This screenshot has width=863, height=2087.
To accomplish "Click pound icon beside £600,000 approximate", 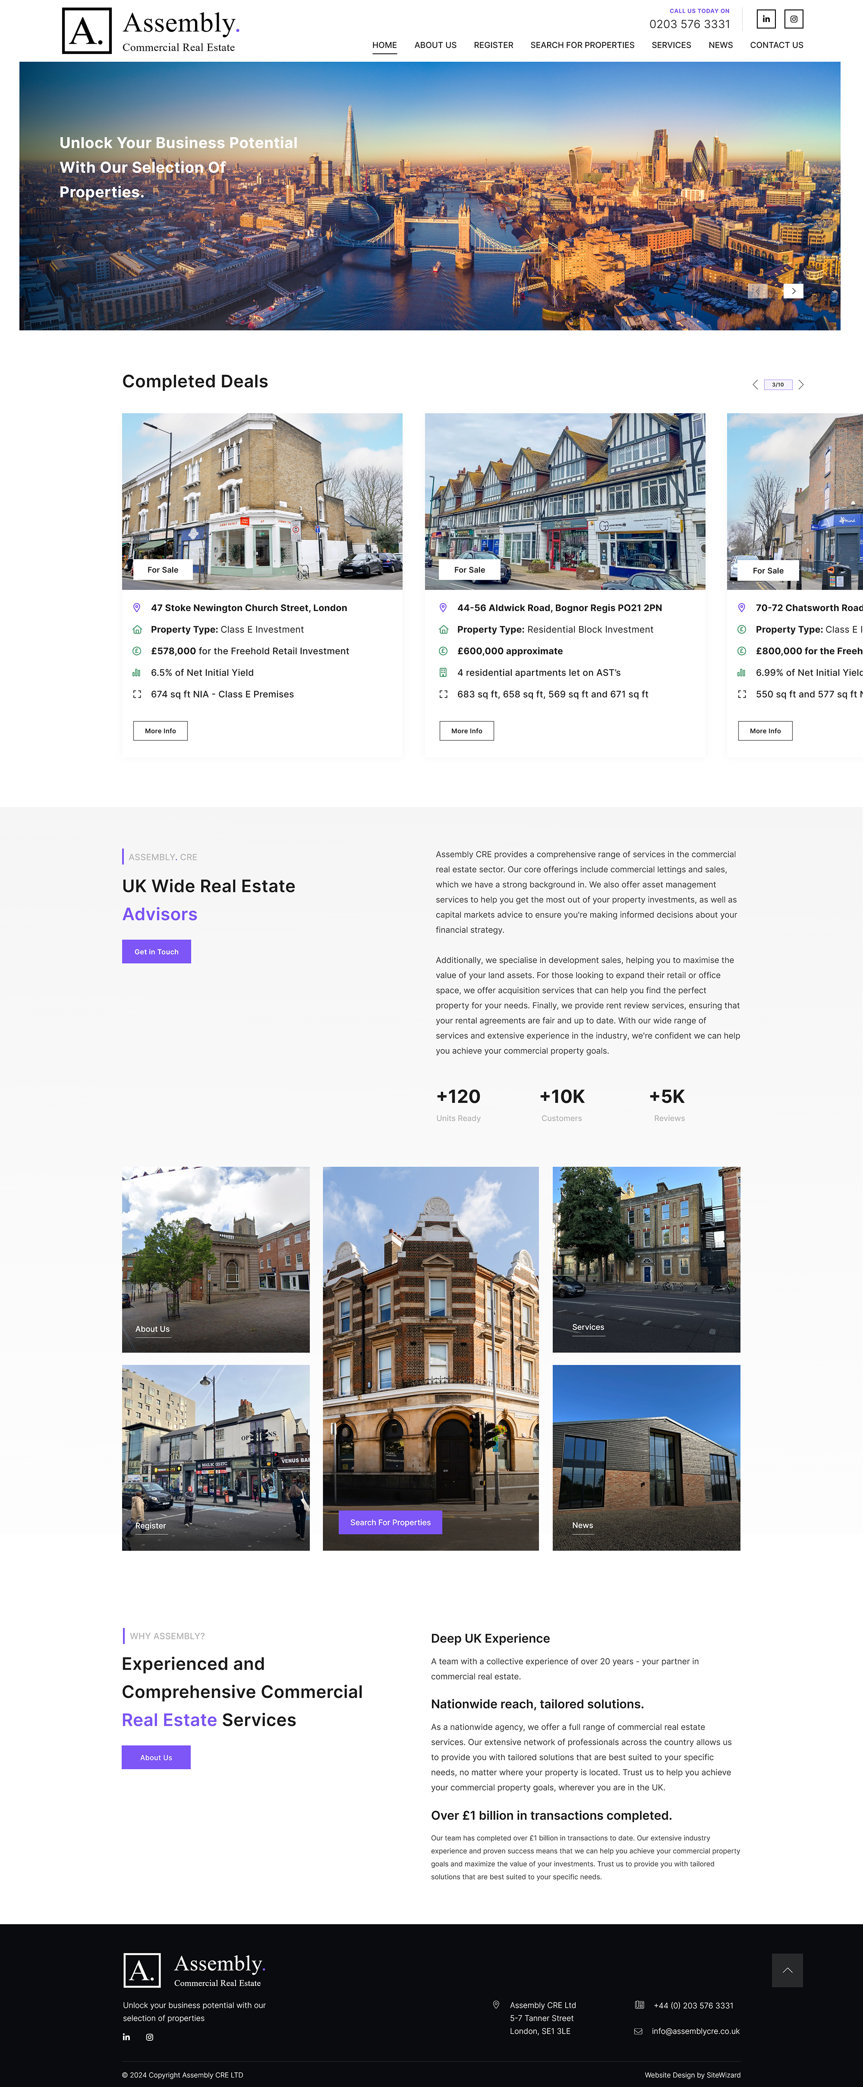I will click(x=443, y=651).
